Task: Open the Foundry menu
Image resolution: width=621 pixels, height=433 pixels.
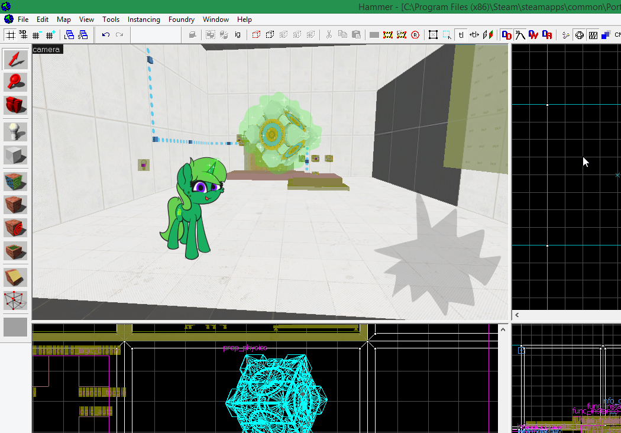Action: point(182,20)
